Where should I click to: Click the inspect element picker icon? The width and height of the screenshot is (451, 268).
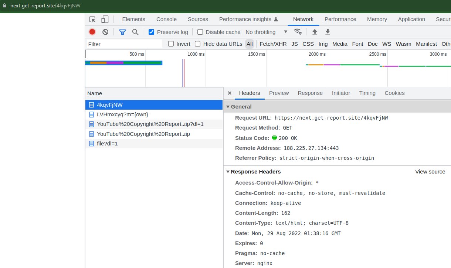click(92, 20)
